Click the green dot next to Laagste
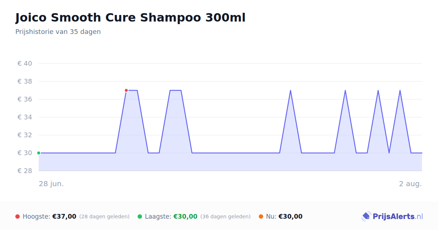The height and width of the screenshot is (230, 438). 140,216
